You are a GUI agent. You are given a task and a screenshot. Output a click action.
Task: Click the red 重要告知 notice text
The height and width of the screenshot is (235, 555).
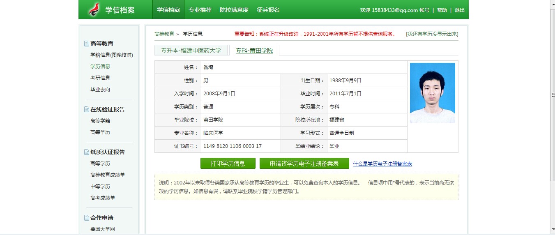[x=315, y=34]
